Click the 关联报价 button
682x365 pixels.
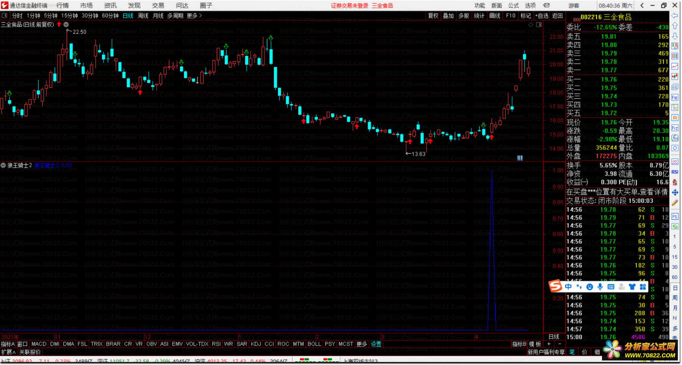(30, 352)
